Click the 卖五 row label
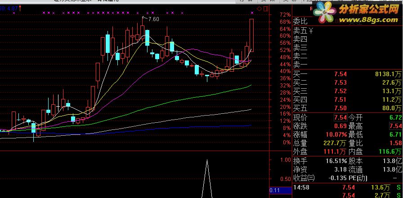403x198 pixels. click(300, 31)
